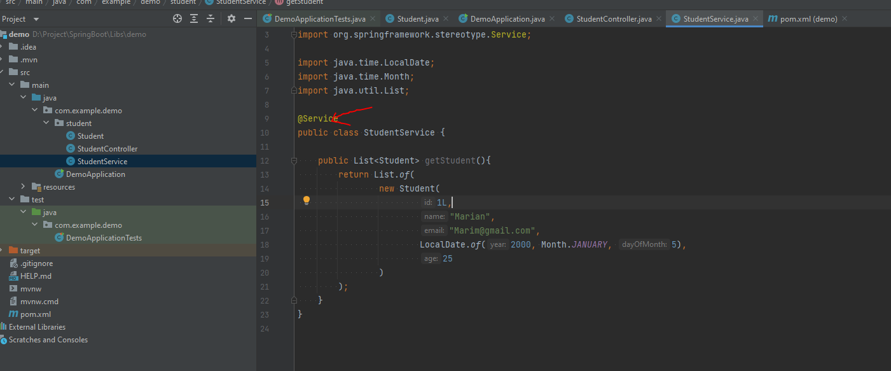Click the "Marim@gmail.com" string literal

(x=492, y=231)
